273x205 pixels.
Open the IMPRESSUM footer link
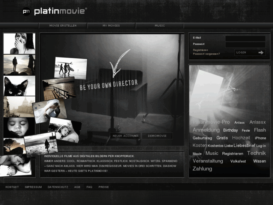click(33, 187)
